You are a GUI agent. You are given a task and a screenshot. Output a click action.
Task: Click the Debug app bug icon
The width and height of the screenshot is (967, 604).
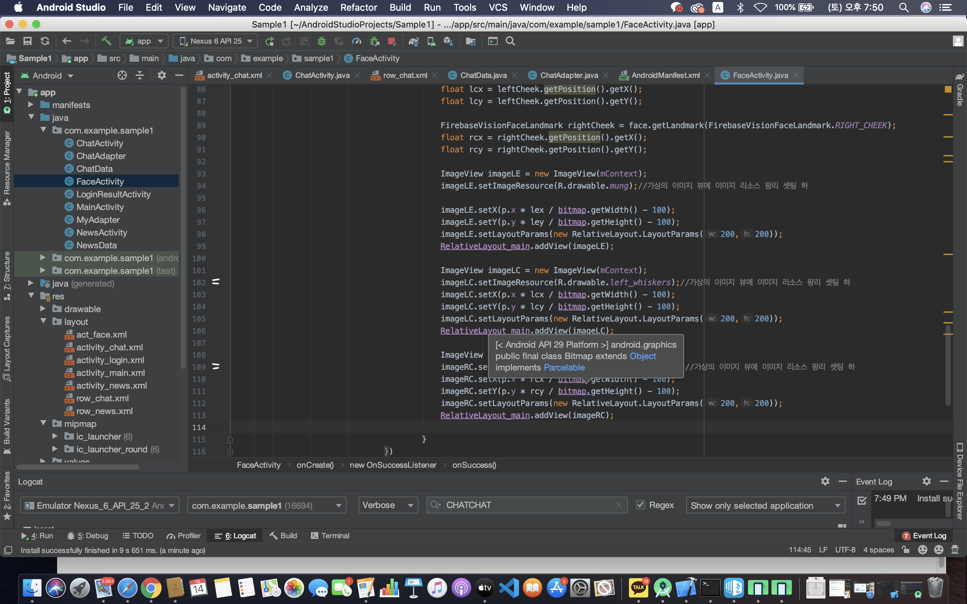pyautogui.click(x=321, y=41)
